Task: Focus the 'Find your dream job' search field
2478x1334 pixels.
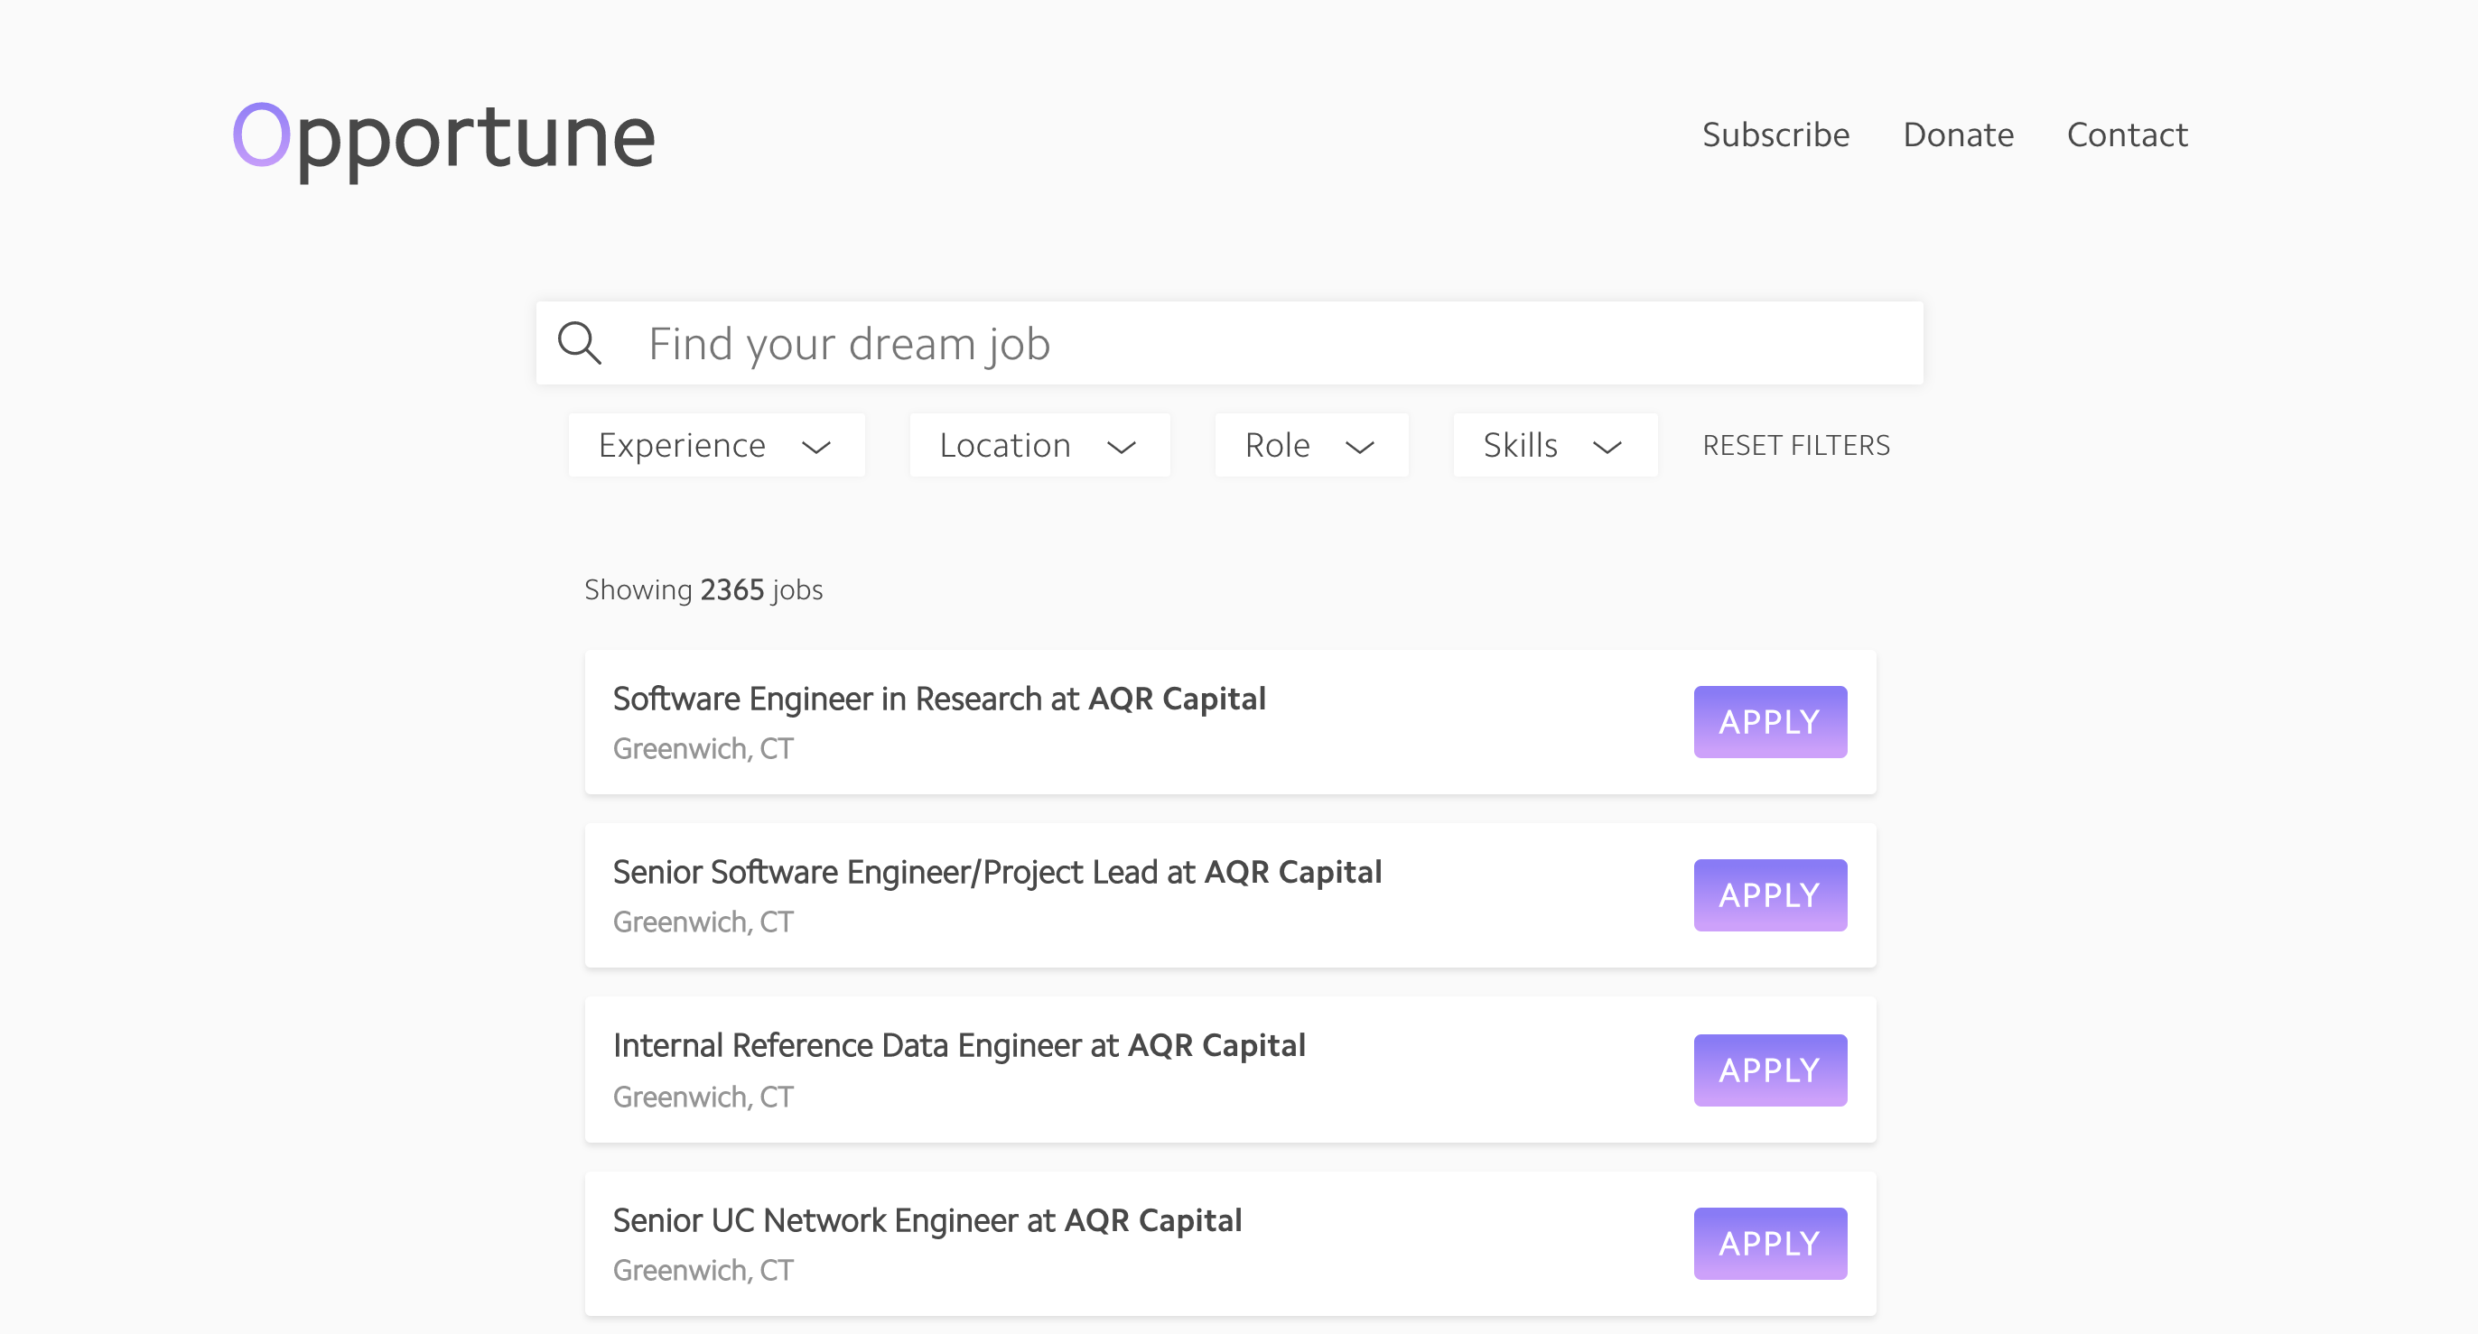Action: click(x=1251, y=343)
